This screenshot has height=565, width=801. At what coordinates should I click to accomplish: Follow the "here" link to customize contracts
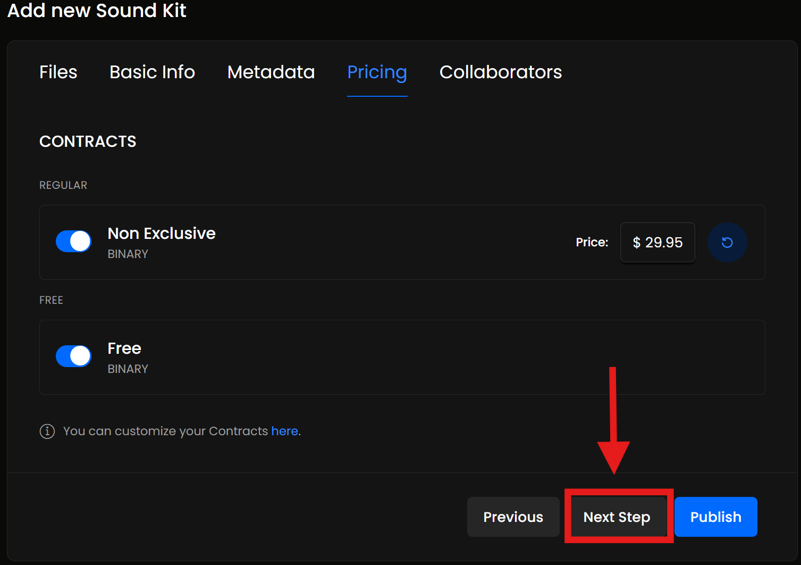tap(284, 431)
